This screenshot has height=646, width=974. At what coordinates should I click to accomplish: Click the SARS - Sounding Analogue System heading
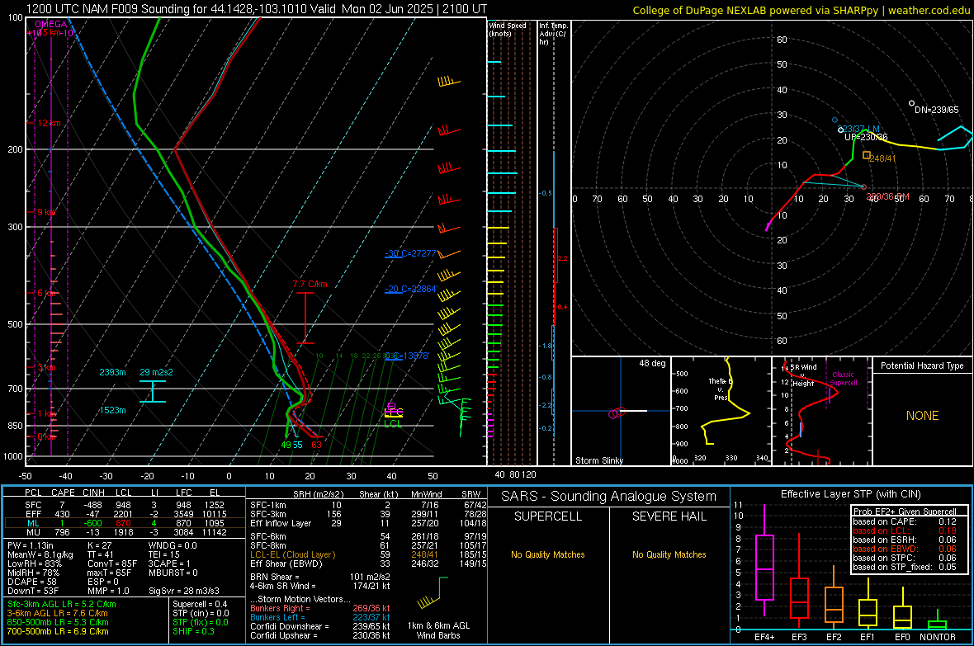[x=609, y=497]
